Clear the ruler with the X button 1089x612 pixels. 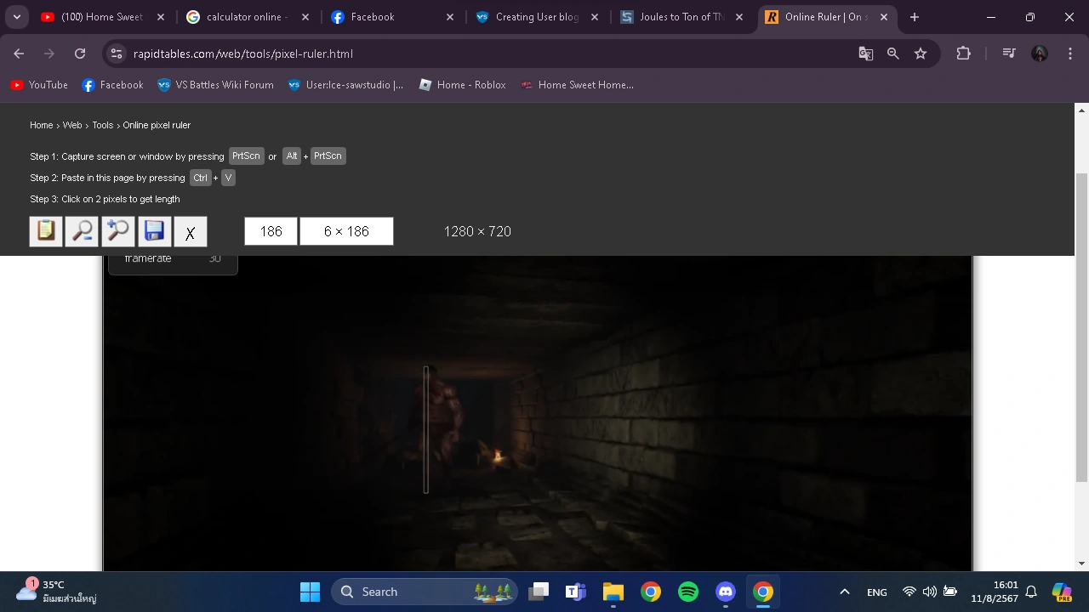pos(191,231)
